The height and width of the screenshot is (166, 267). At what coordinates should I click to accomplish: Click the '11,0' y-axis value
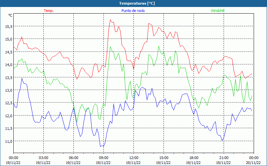pos(9,141)
